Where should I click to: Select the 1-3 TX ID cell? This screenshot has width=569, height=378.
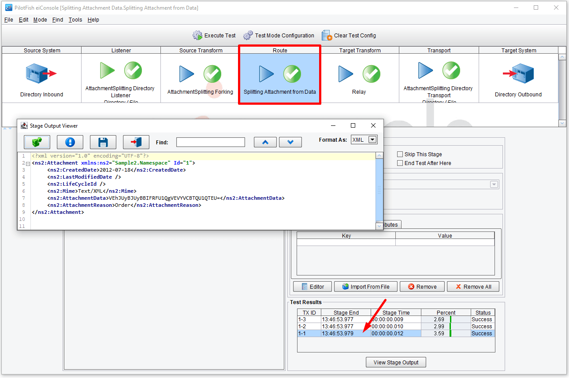(x=309, y=319)
